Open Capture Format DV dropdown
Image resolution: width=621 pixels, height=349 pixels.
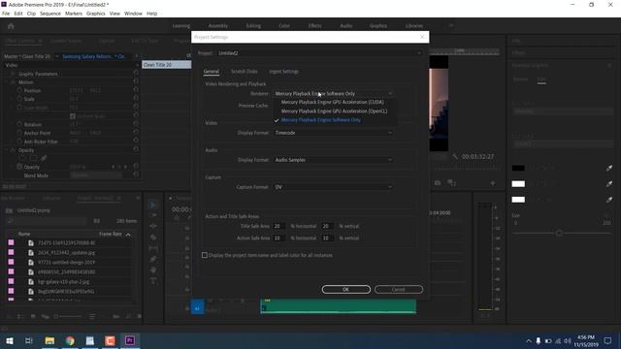pos(333,187)
